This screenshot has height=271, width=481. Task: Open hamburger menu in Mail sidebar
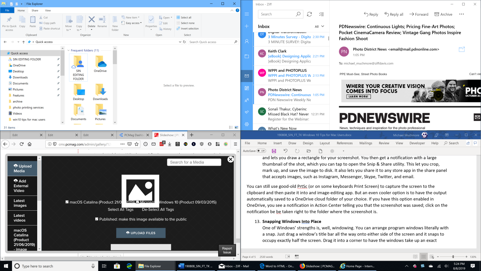pyautogui.click(x=247, y=14)
